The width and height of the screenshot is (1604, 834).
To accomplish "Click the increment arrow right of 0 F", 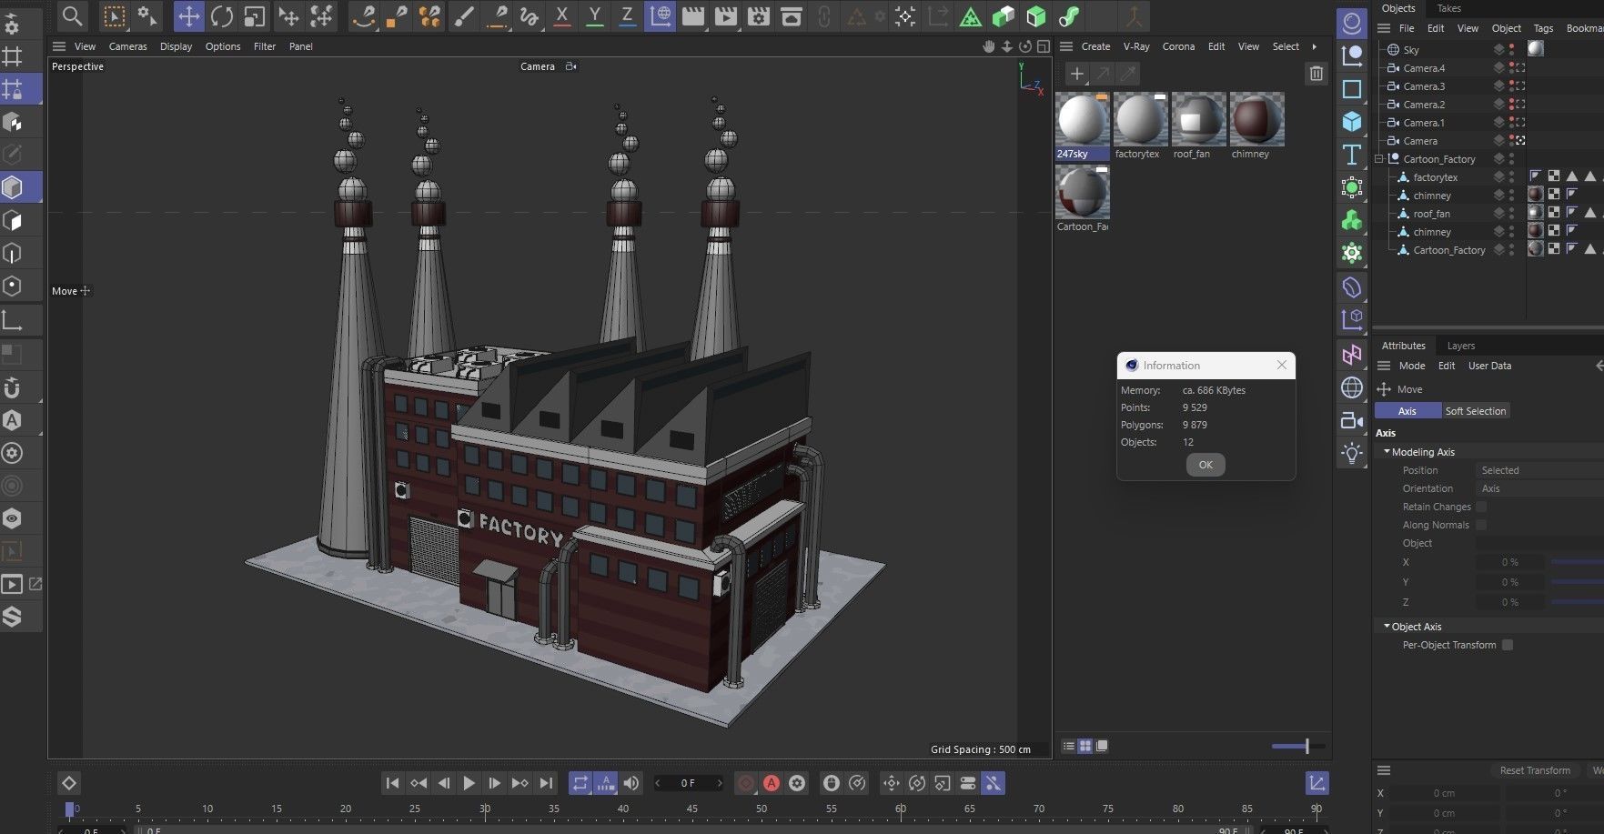I will click(719, 783).
